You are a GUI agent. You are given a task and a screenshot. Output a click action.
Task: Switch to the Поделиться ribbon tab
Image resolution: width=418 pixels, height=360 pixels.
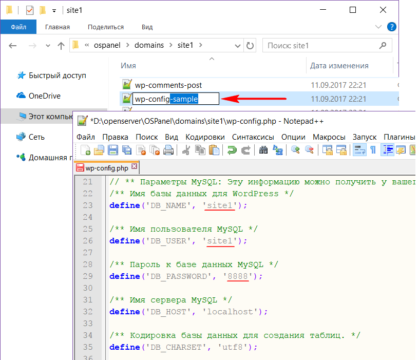pyautogui.click(x=106, y=27)
